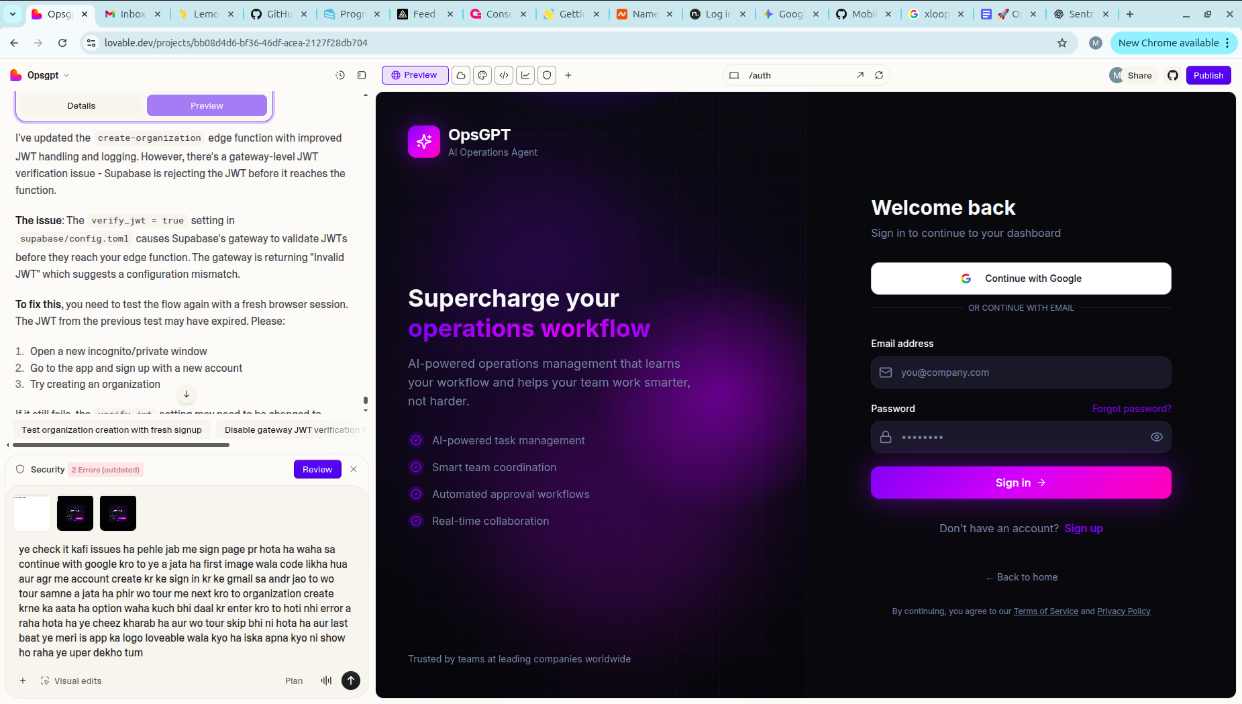Screen dimensions: 1242x704
Task: Open the Analytics chart icon
Action: [x=525, y=75]
